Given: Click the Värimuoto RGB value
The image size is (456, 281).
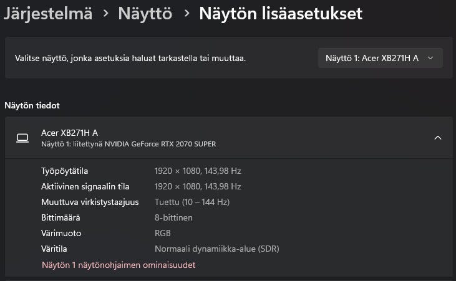Looking at the screenshot, I should [x=163, y=233].
